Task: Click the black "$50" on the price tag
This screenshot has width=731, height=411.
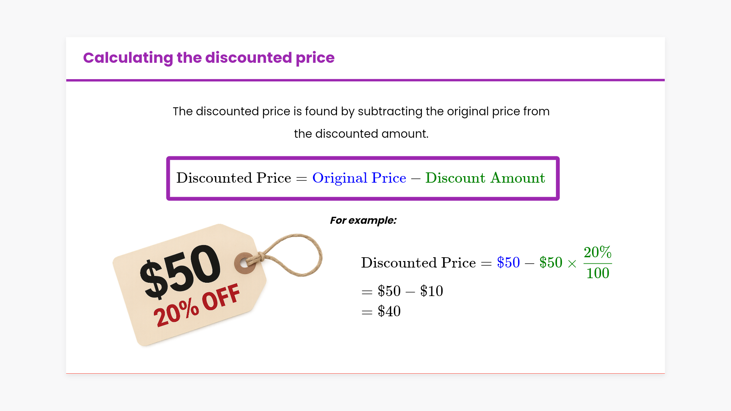Action: (180, 271)
